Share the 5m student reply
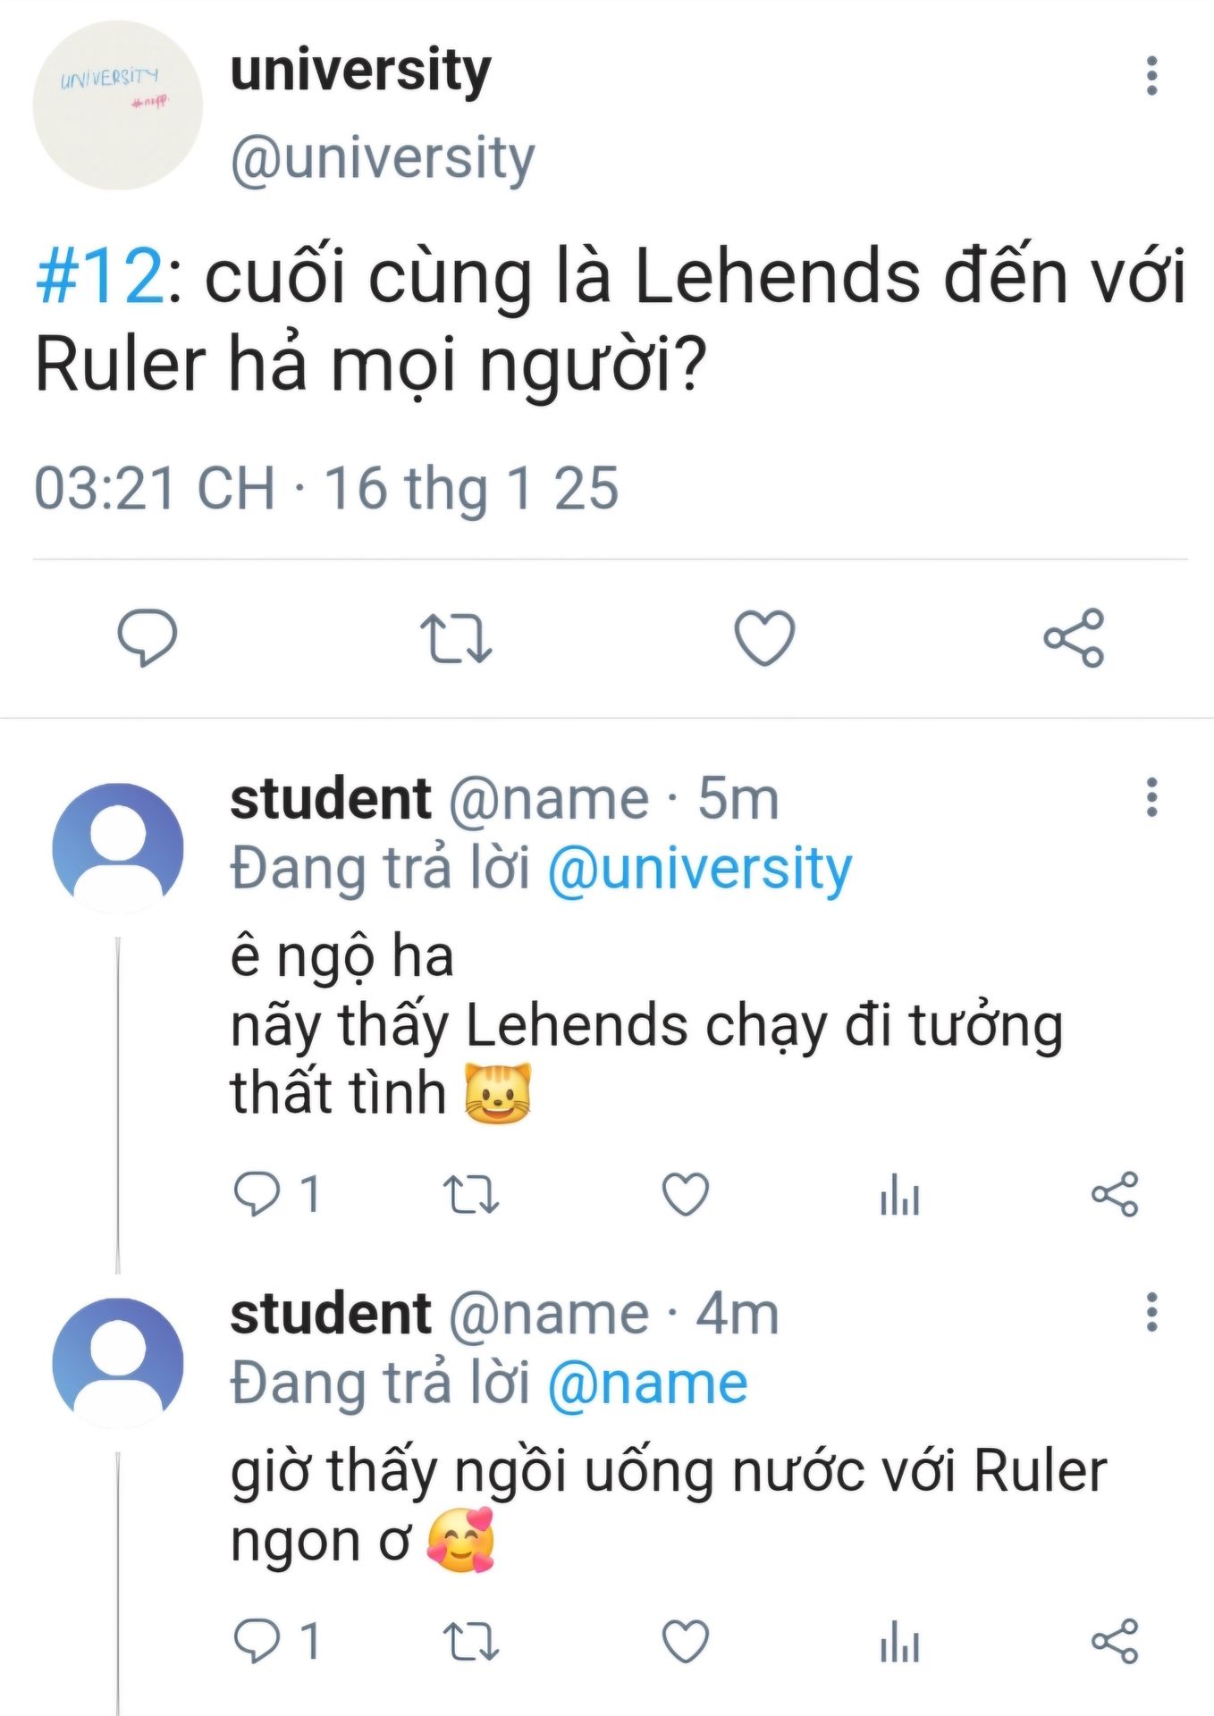Screen dimensions: 1214x1716 1115,1194
